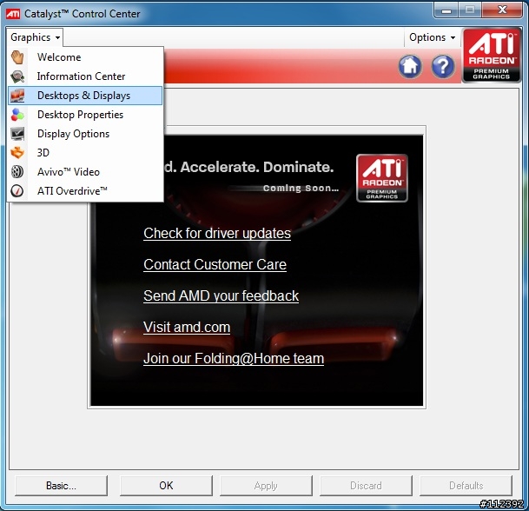Switch to Basic view button

point(61,486)
